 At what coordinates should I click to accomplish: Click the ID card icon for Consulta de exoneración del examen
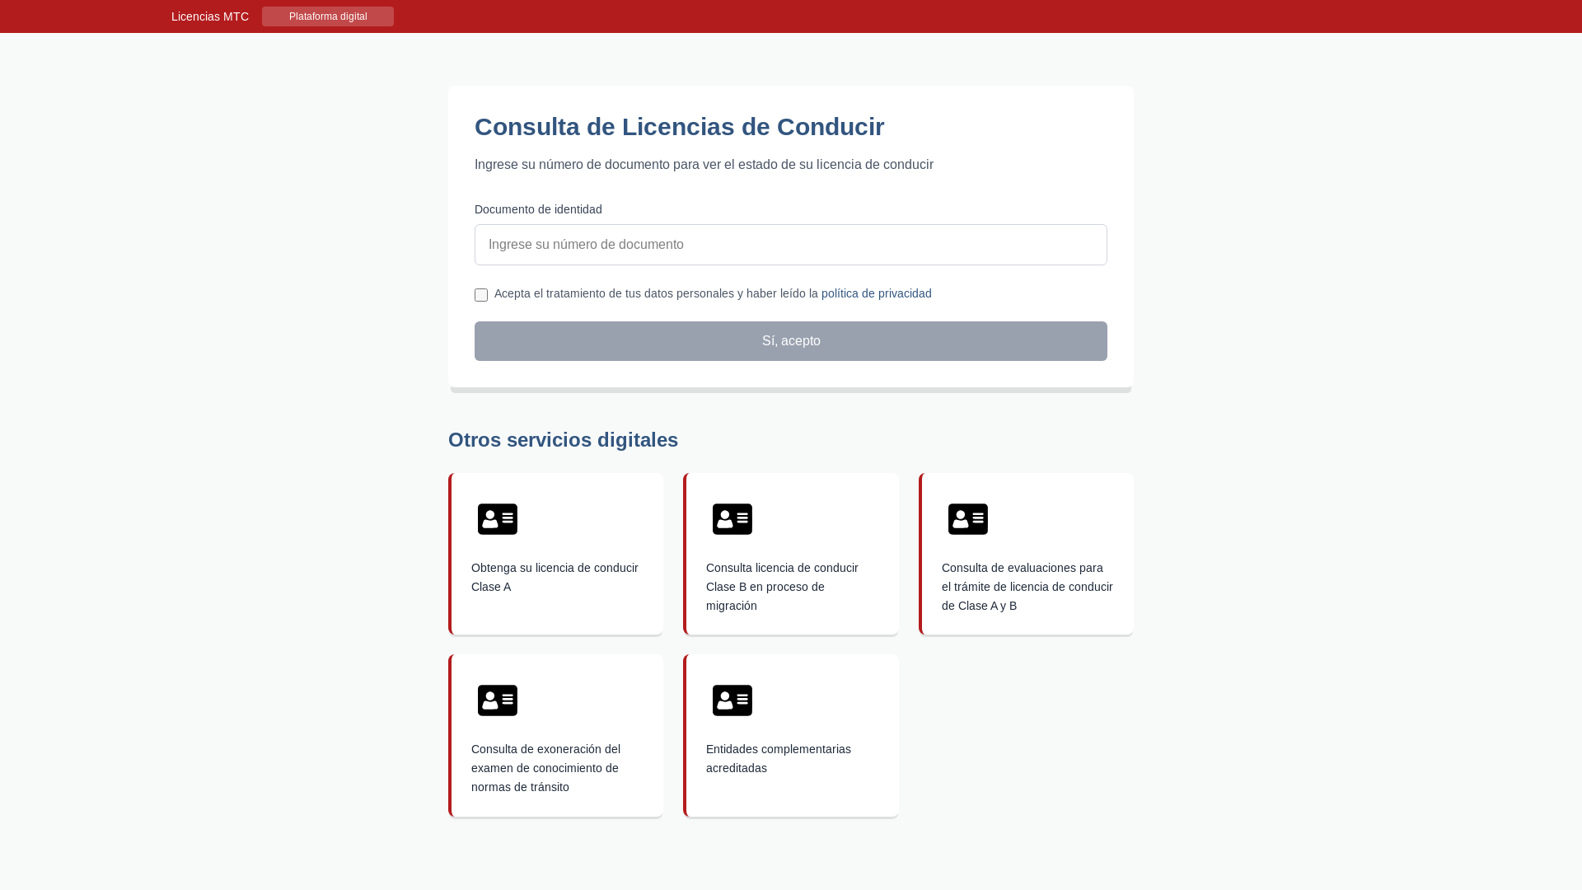(x=497, y=700)
